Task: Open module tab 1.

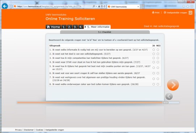Action: [64, 27]
